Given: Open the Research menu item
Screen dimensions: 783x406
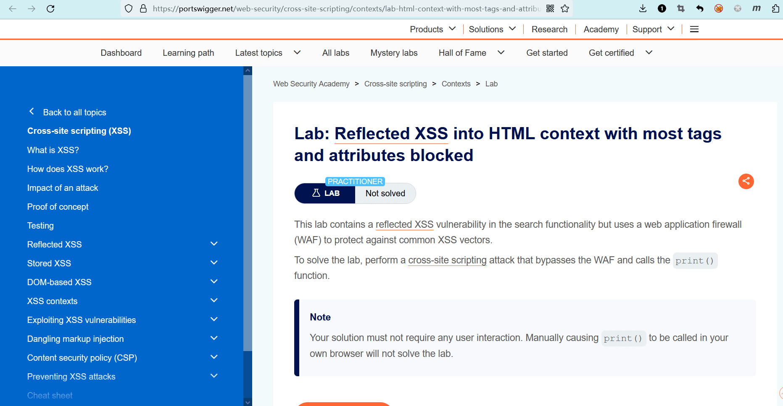Looking at the screenshot, I should [549, 29].
